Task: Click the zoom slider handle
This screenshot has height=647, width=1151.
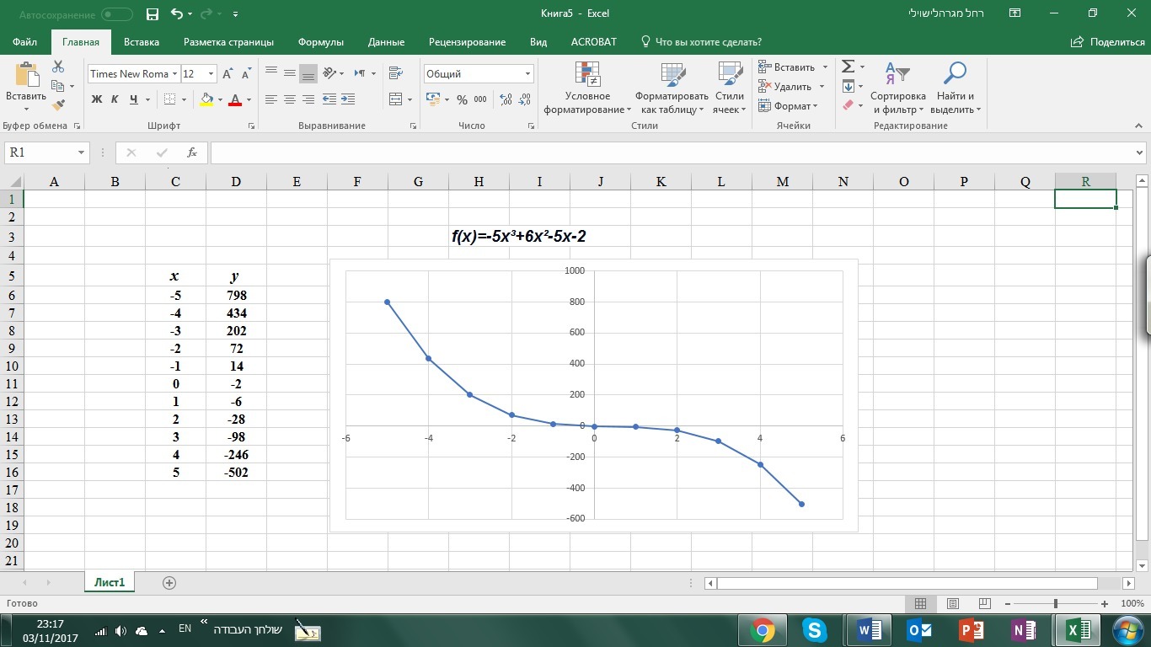Action: click(1055, 604)
